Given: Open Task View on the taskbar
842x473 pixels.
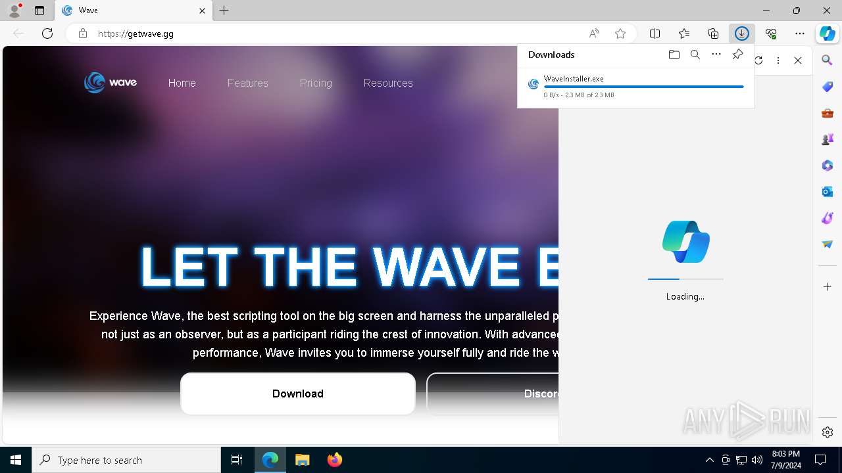Looking at the screenshot, I should pos(237,460).
